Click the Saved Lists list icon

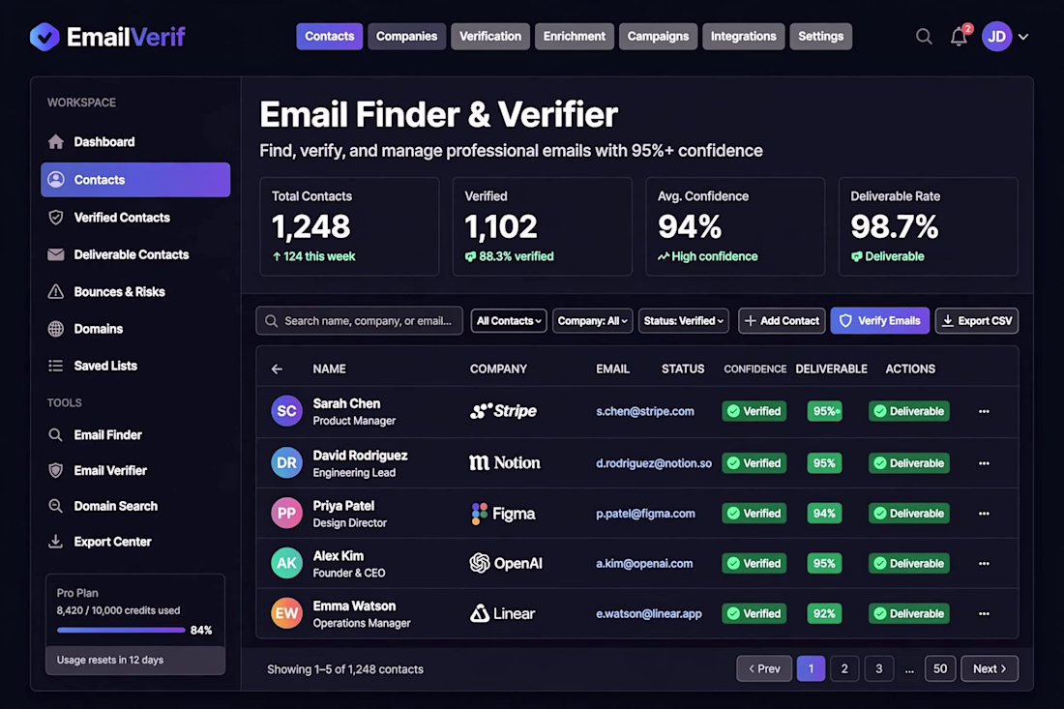click(56, 366)
